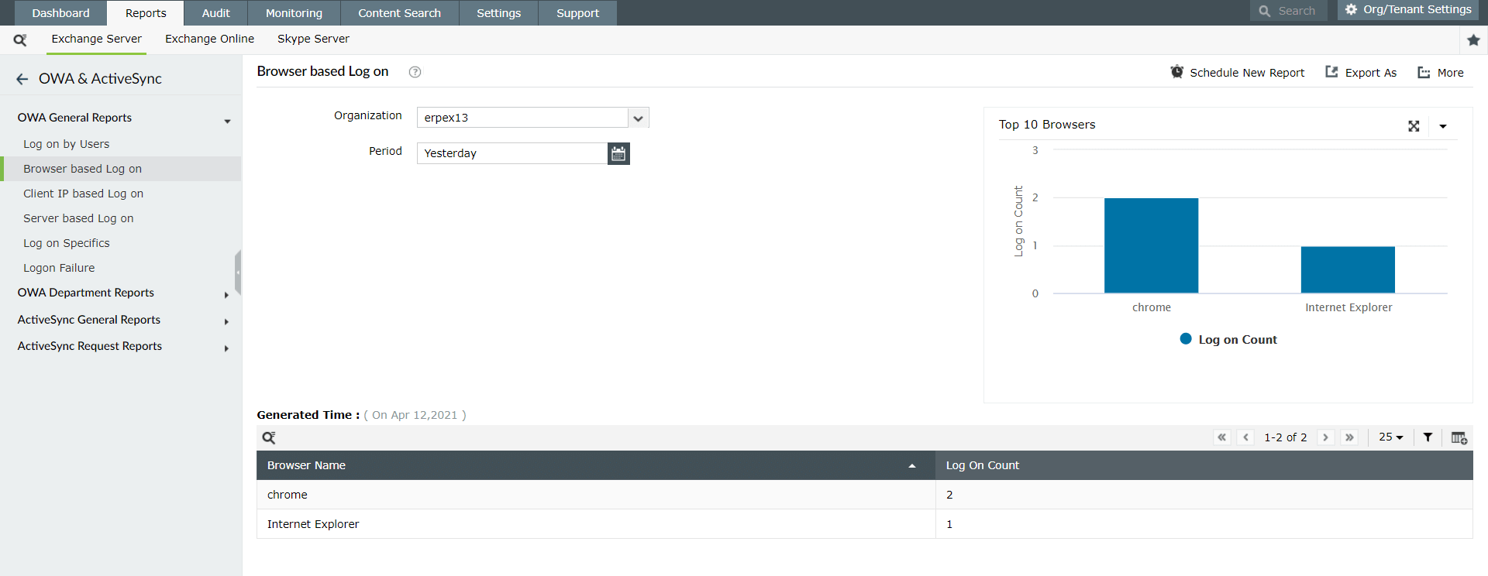Switch to the Audit tab
Screen dimensions: 1488x576
(215, 13)
